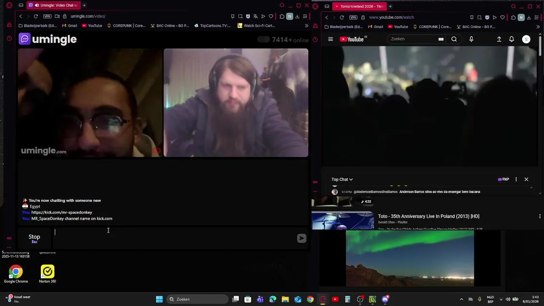Screen dimensions: 544x306
Task: Click the umingle.com/video address field
Action: tap(88, 16)
